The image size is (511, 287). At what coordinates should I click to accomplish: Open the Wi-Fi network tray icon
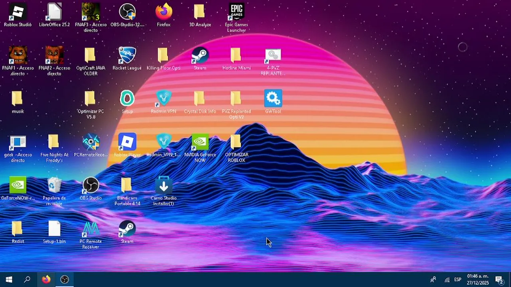pyautogui.click(x=447, y=280)
